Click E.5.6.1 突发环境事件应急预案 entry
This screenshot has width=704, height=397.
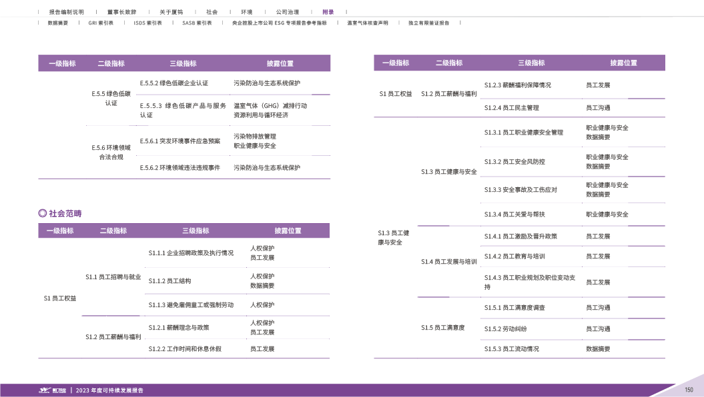point(180,141)
